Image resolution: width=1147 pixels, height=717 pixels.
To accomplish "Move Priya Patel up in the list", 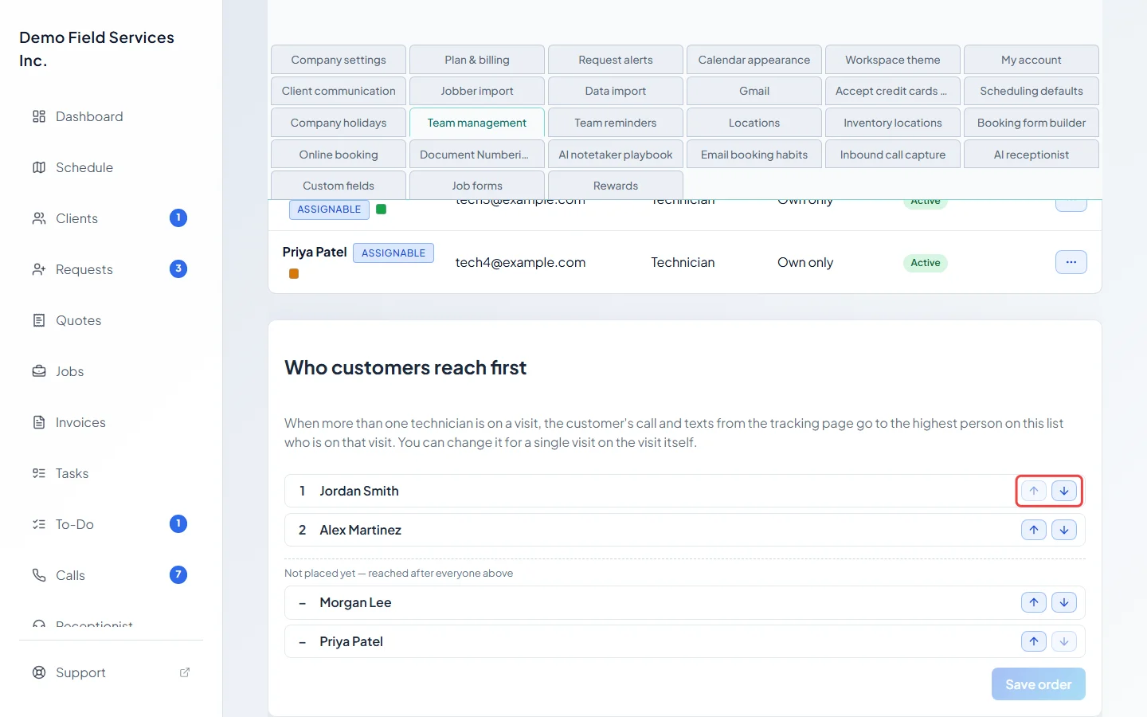I will [x=1034, y=641].
